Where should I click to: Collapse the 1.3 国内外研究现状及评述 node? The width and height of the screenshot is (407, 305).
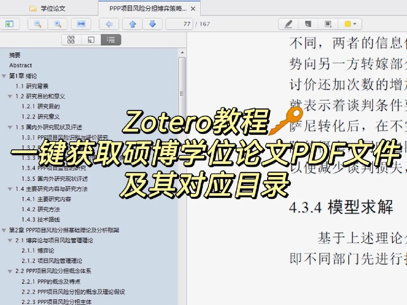10,127
